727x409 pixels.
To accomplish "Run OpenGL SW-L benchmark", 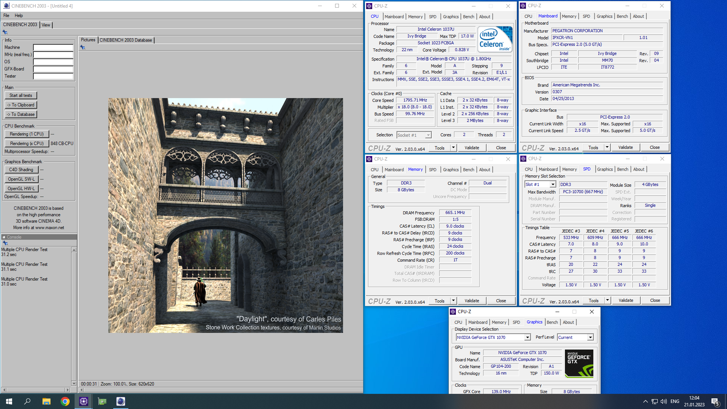I will pyautogui.click(x=21, y=179).
